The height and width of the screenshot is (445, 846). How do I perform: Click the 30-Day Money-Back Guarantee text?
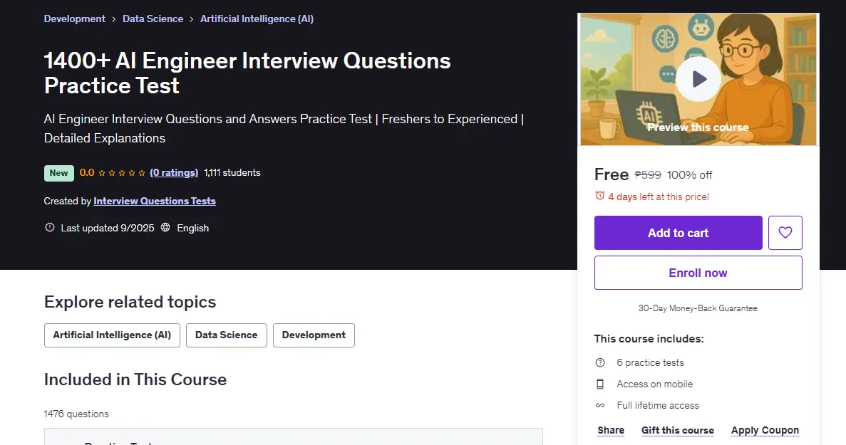point(698,308)
